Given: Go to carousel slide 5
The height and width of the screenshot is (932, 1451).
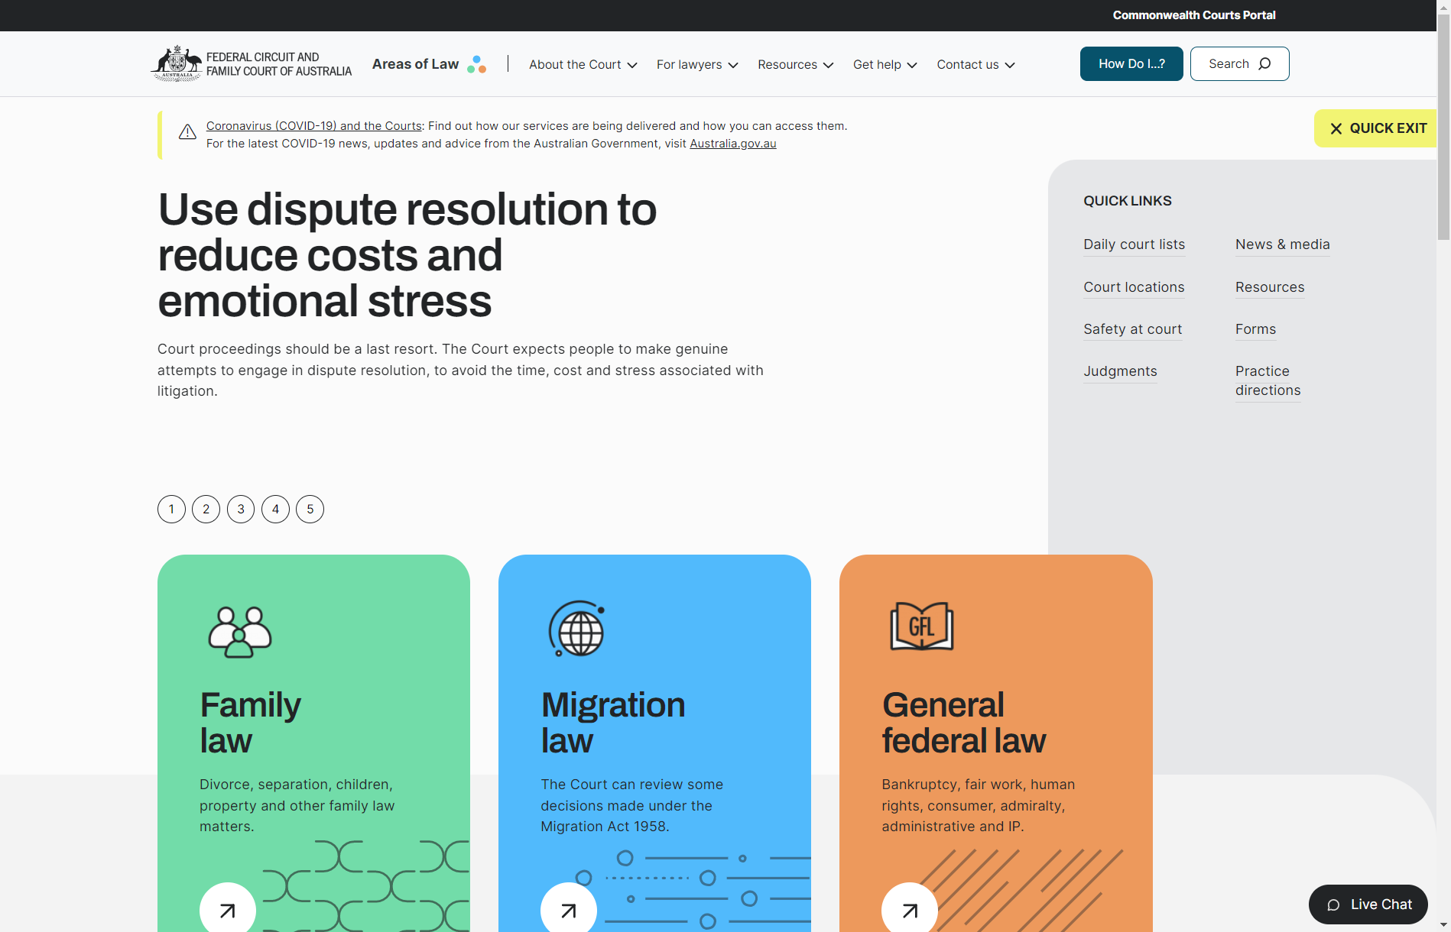Looking at the screenshot, I should pos(310,510).
